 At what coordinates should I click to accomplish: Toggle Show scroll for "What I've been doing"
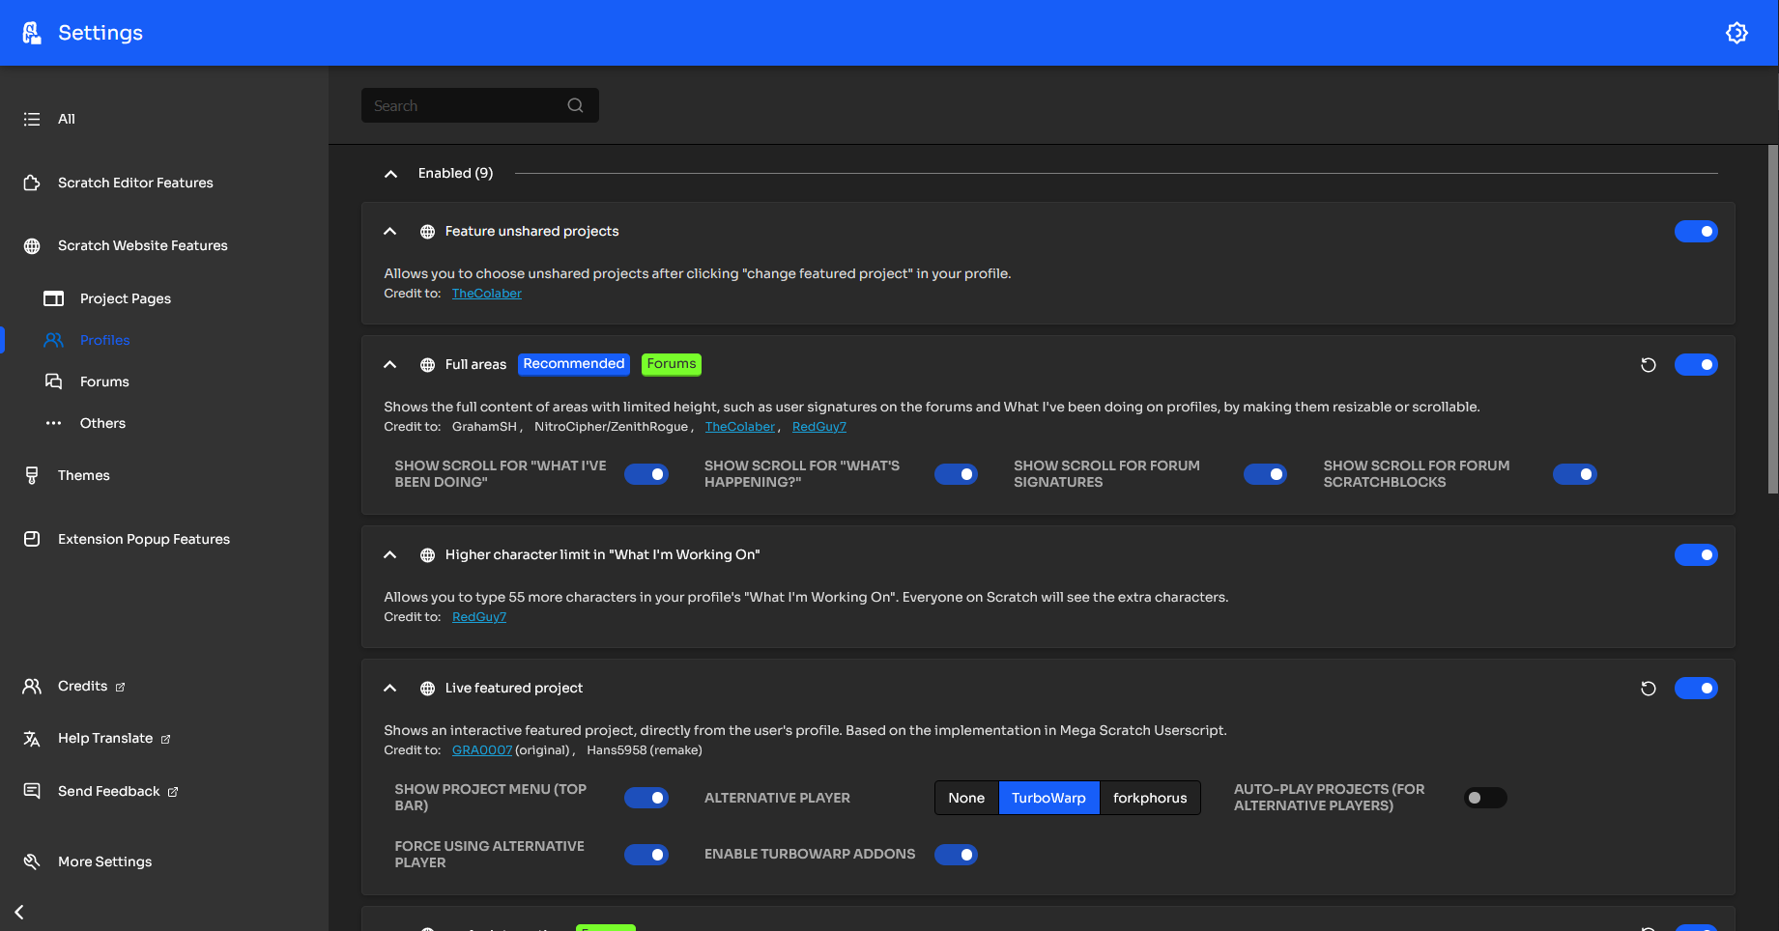pos(646,474)
